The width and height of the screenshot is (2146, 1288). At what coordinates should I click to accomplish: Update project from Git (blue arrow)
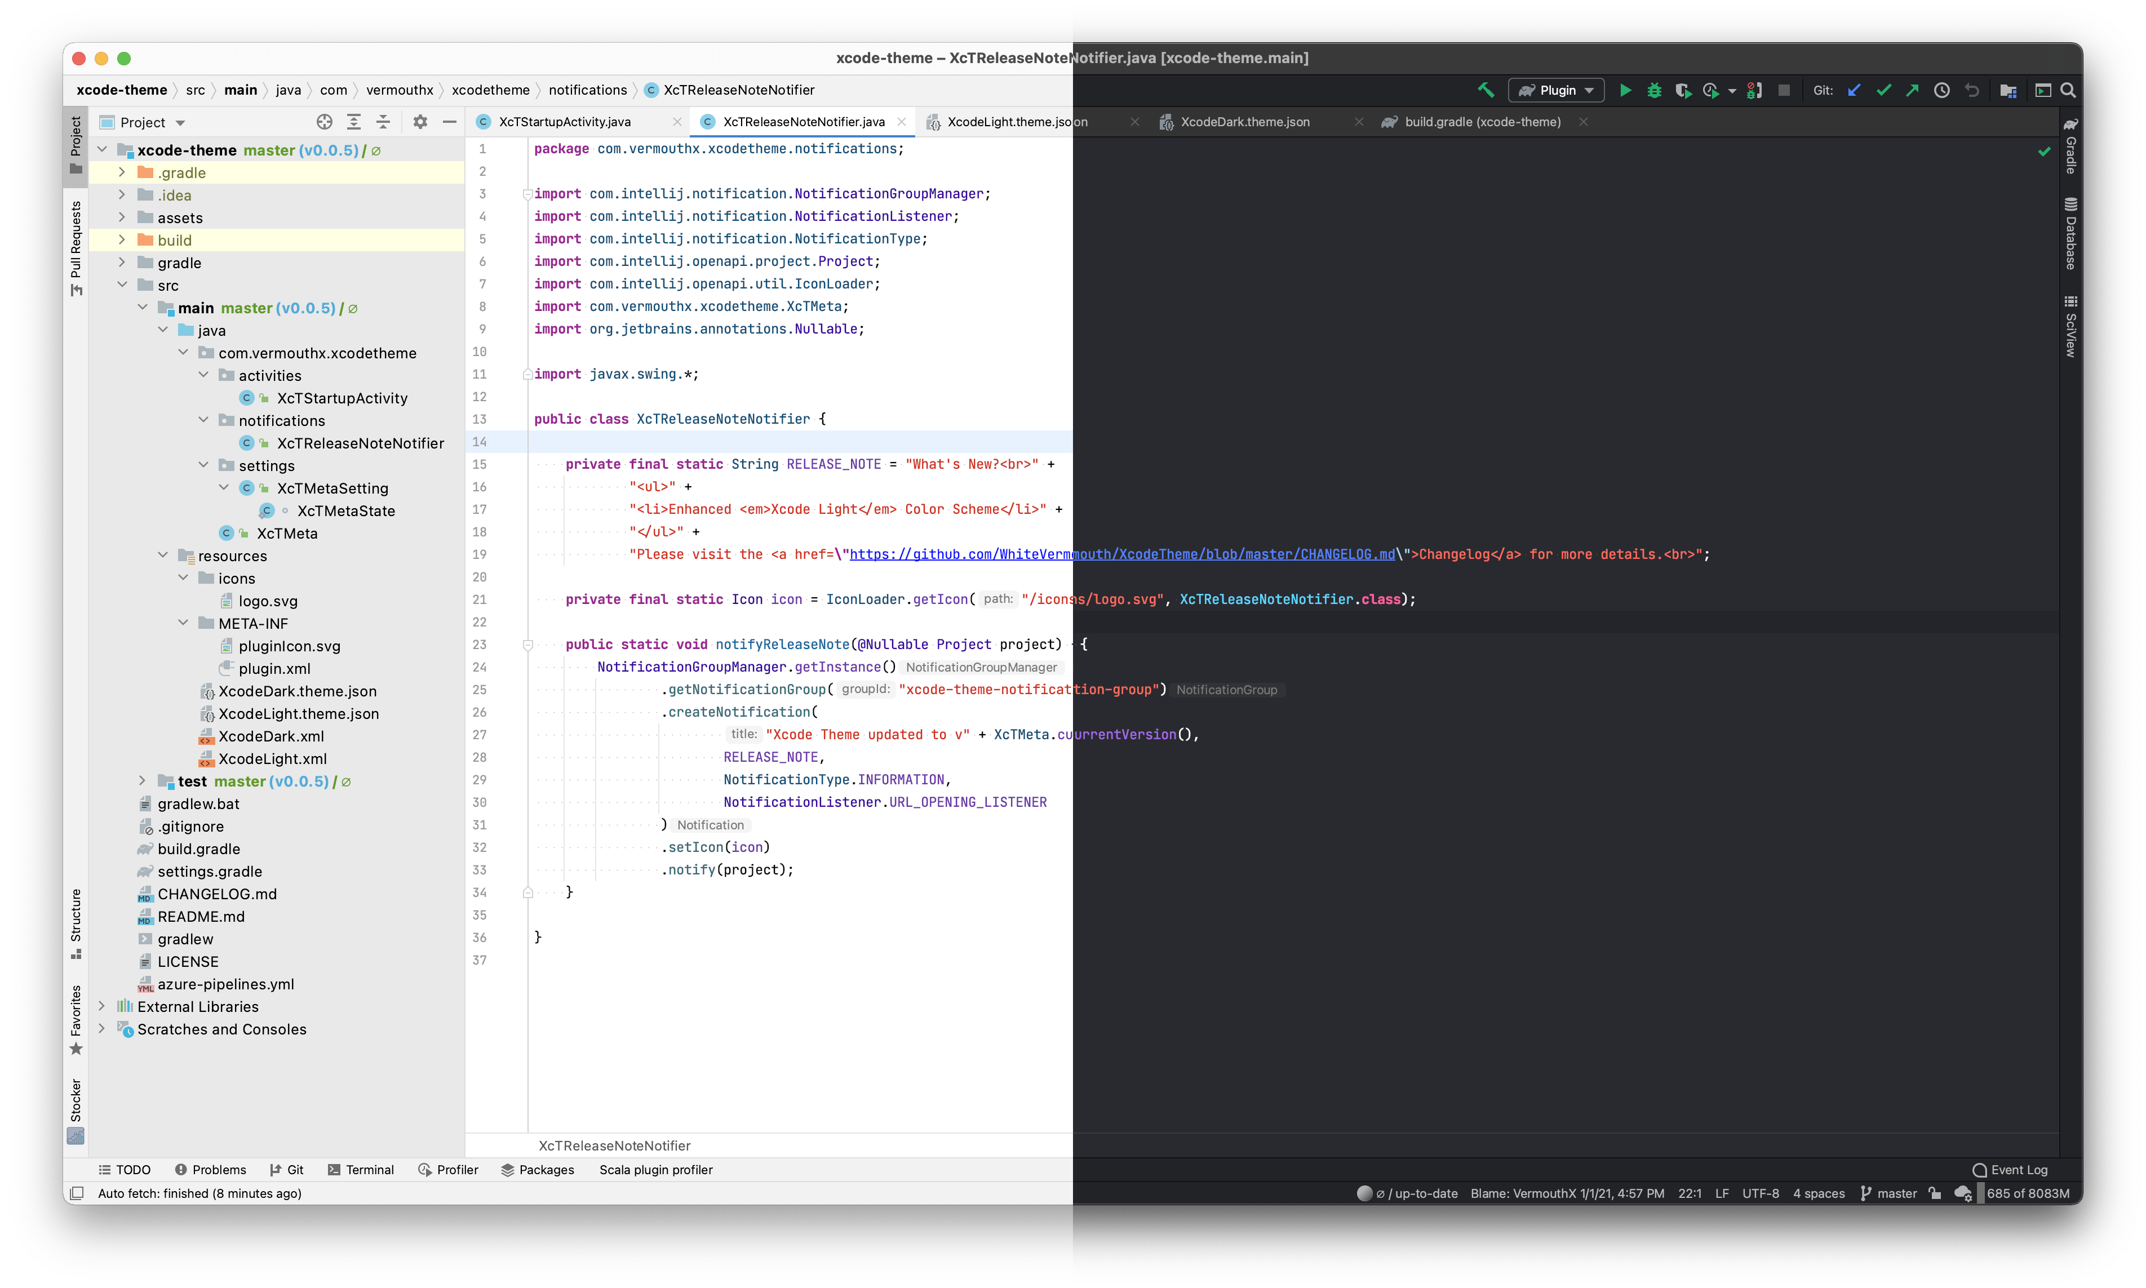pyautogui.click(x=1854, y=90)
